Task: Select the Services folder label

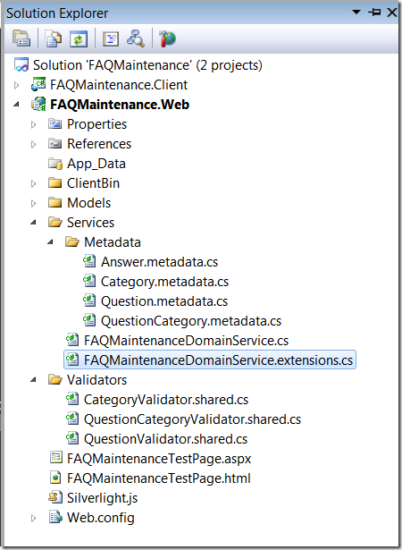Action: [x=91, y=223]
